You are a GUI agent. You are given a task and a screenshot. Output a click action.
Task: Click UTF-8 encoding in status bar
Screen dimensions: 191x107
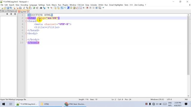[169, 100]
